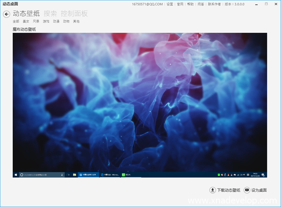Image resolution: width=281 pixels, height=207 pixels.
Task: Open 设置 in the title bar
Action: (169, 4)
